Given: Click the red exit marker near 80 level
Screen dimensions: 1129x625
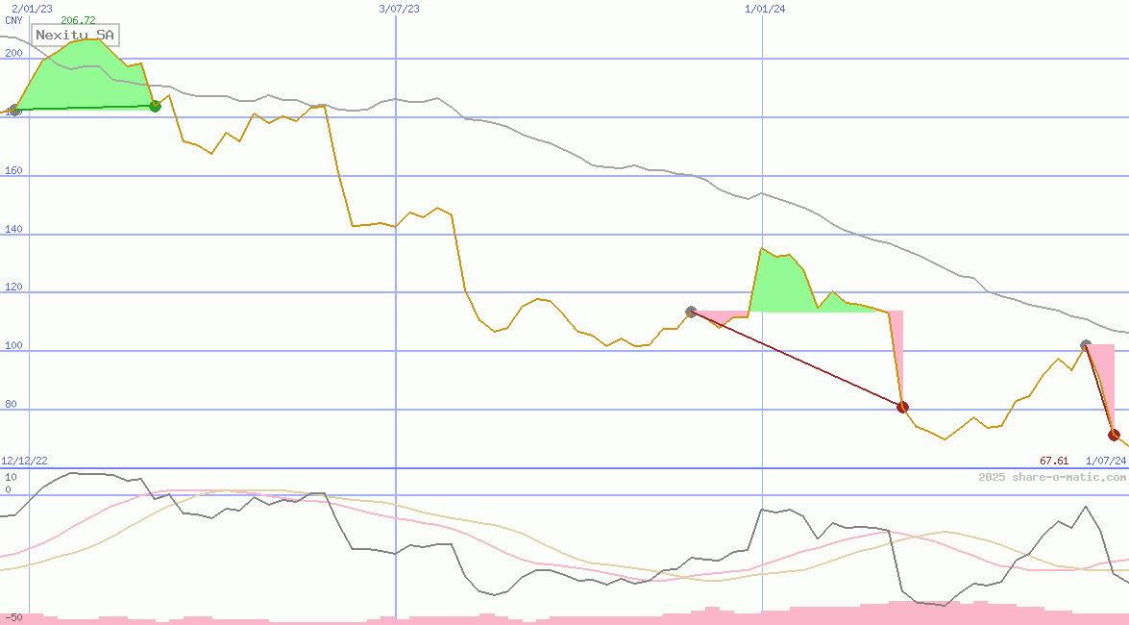Looking at the screenshot, I should point(901,407).
